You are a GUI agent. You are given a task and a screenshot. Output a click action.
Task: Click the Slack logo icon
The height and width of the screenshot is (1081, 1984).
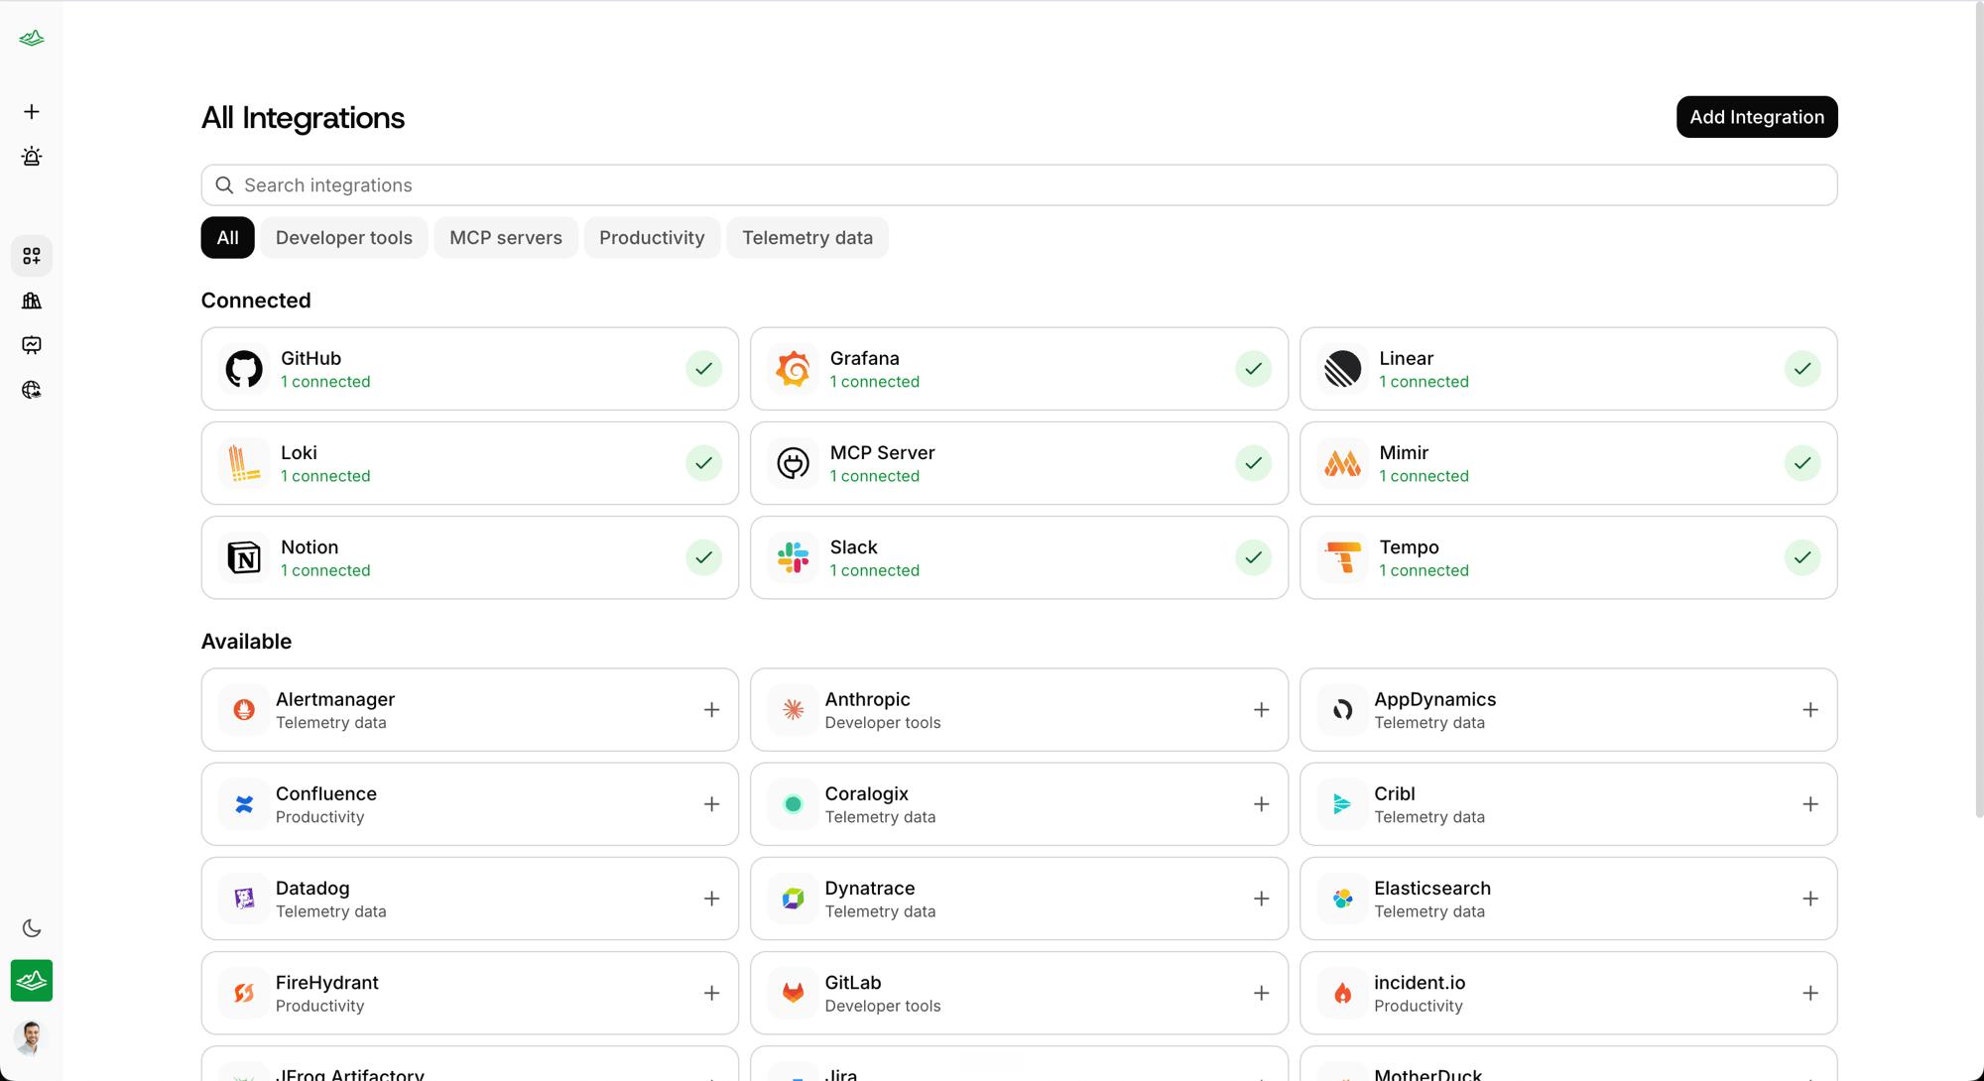pos(794,557)
